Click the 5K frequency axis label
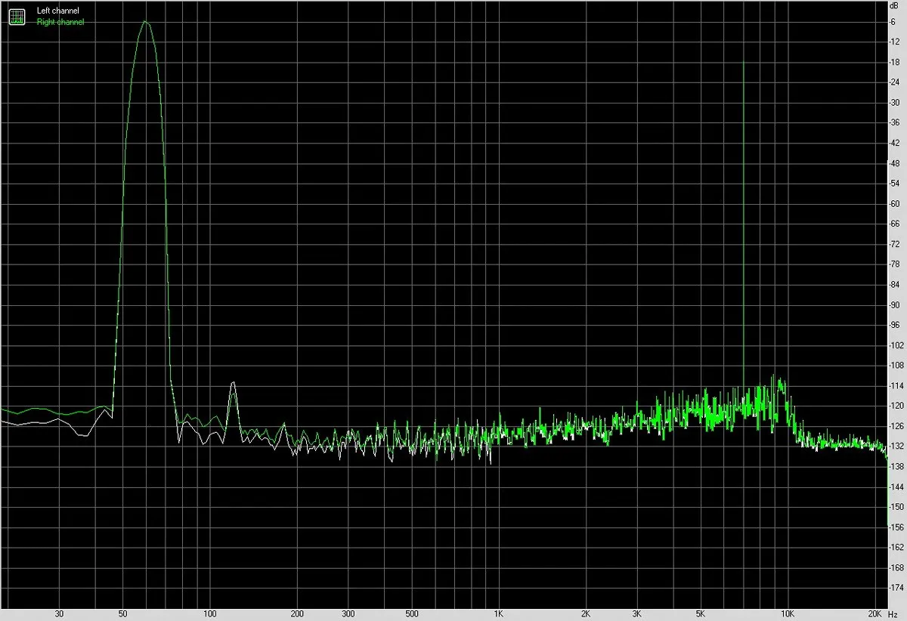Viewport: 907px width, 621px height. tap(701, 613)
